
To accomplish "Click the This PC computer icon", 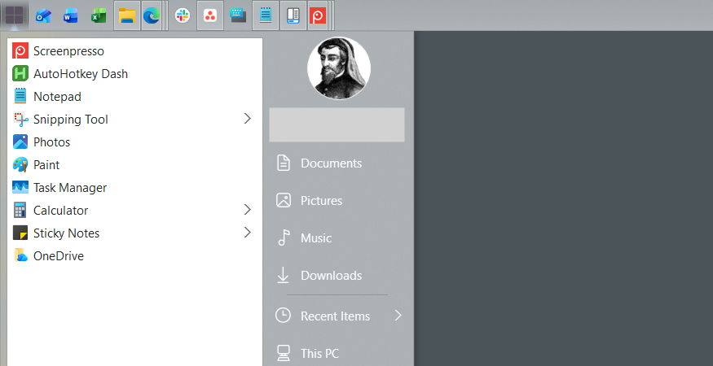I will pyautogui.click(x=284, y=353).
